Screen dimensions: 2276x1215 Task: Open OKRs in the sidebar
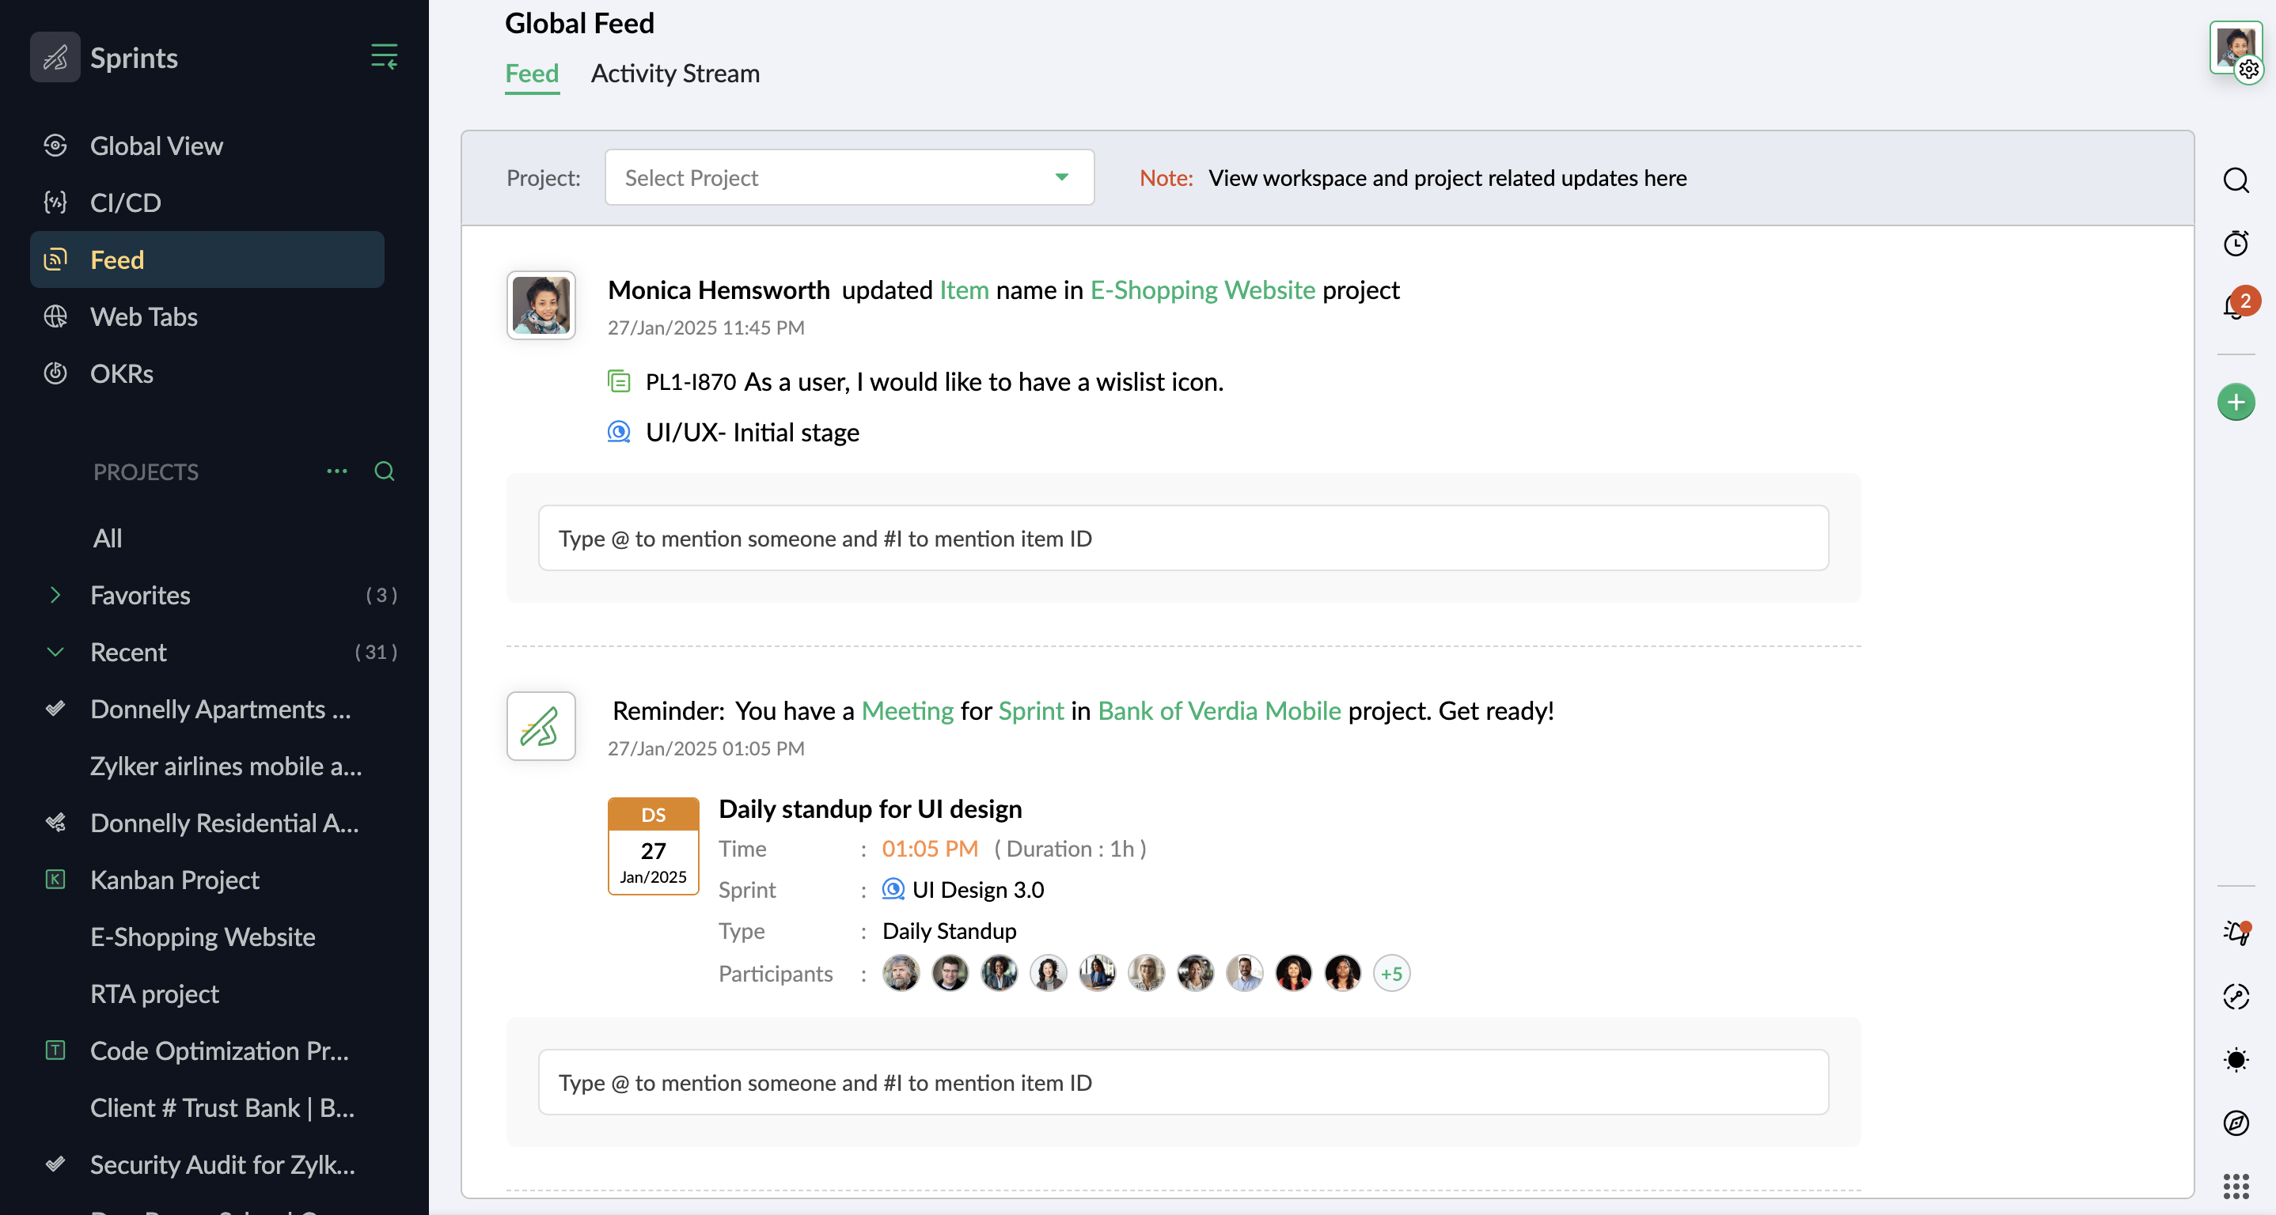[x=121, y=373]
